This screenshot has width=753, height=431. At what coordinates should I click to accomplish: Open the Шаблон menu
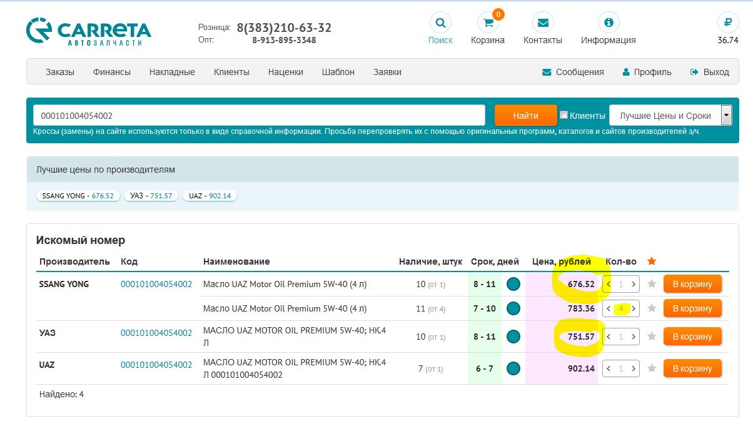338,72
